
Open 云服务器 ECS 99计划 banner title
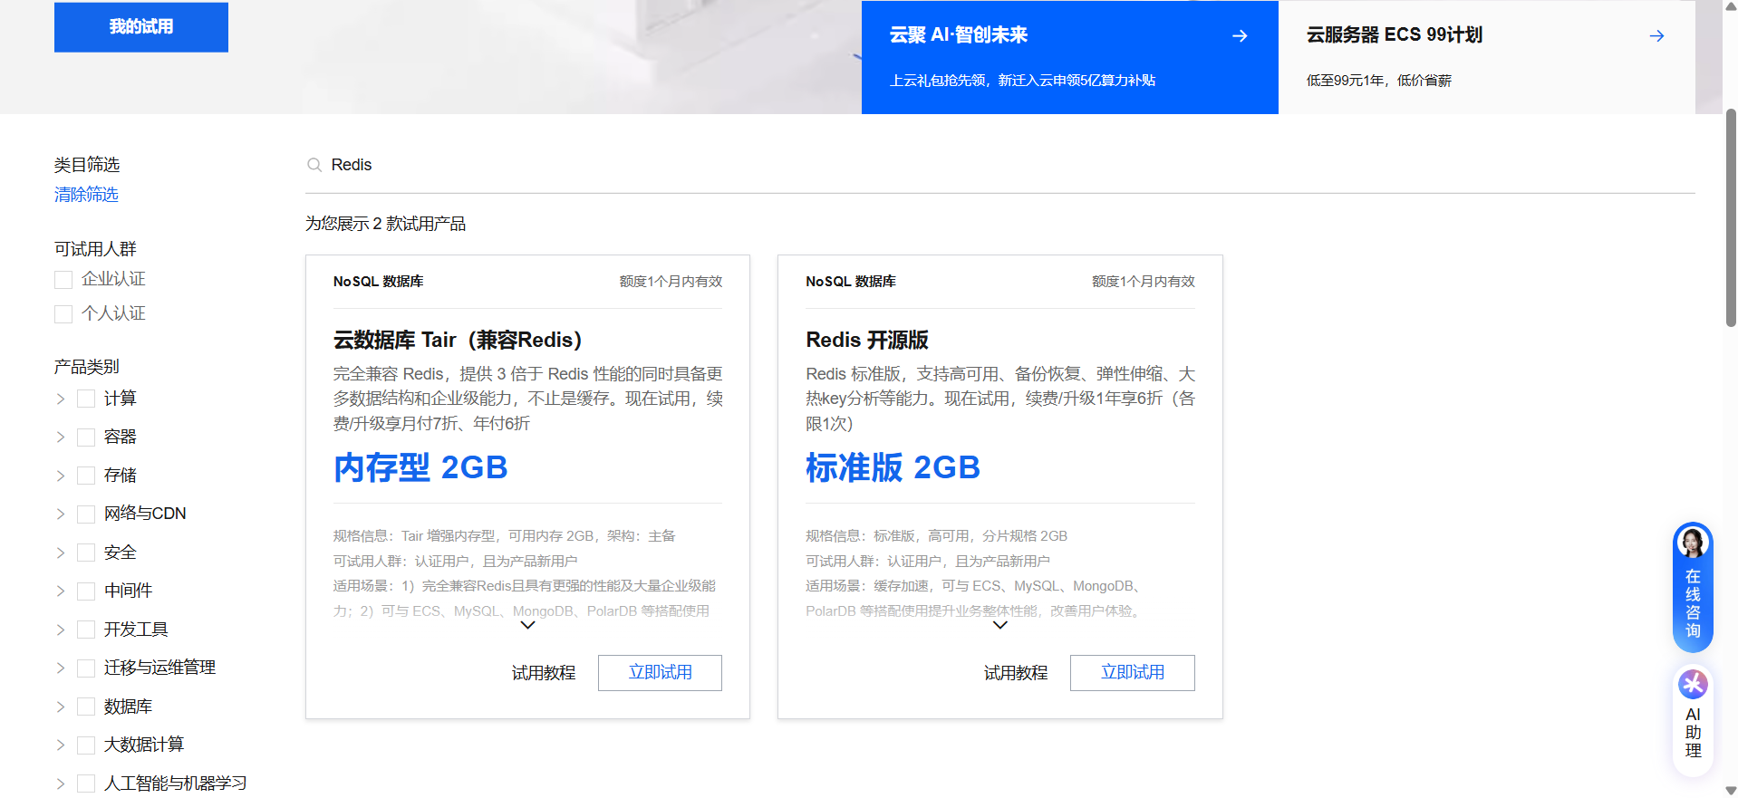1395,35
